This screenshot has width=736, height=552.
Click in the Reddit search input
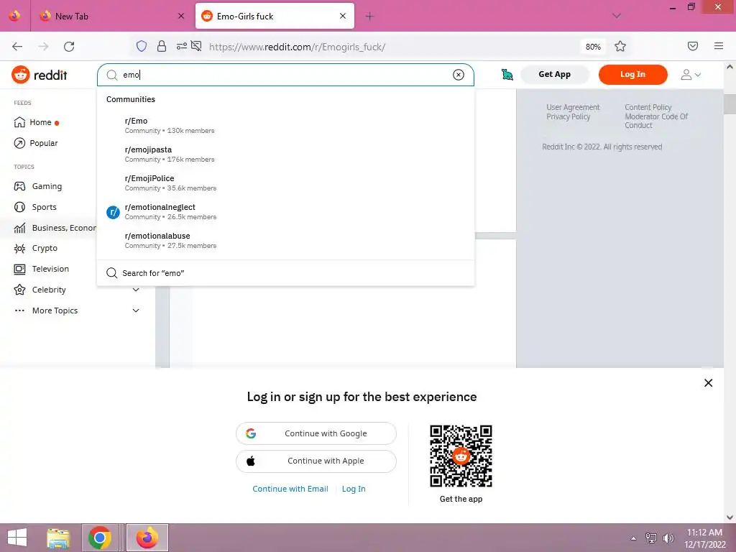[x=285, y=75]
